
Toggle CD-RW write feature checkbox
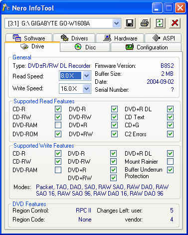point(58,161)
